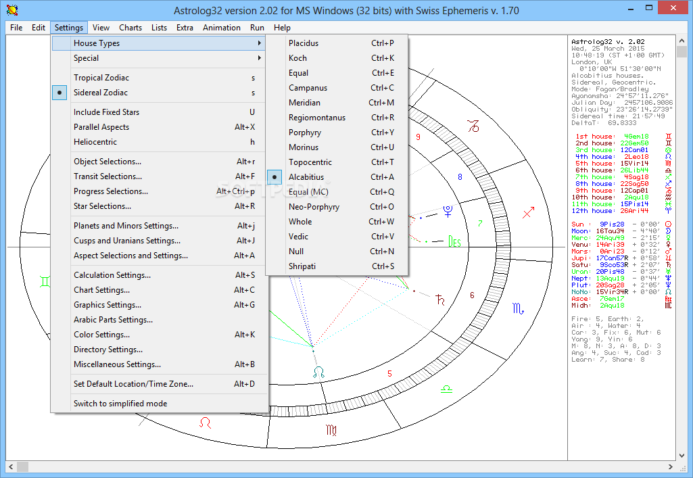Click Switch to simplified mode

pyautogui.click(x=159, y=404)
